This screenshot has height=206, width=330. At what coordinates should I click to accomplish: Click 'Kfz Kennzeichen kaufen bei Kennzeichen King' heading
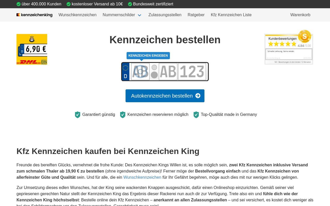click(108, 151)
